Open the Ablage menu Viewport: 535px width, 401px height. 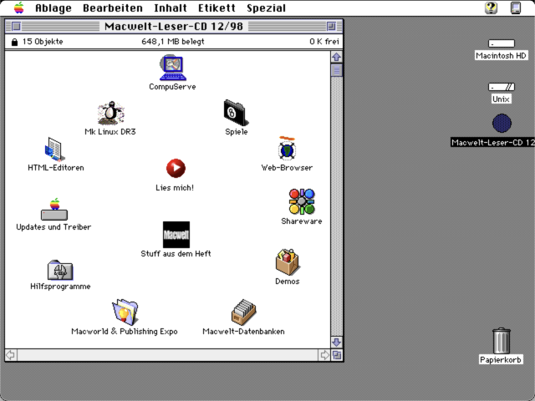[x=53, y=8]
